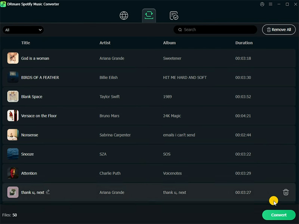Select the Snooze track title
Viewport: 299px width, 224px height.
27,154
